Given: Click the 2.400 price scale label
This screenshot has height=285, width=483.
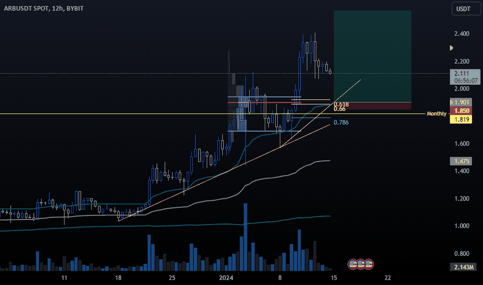Looking at the screenshot, I should pos(462,34).
